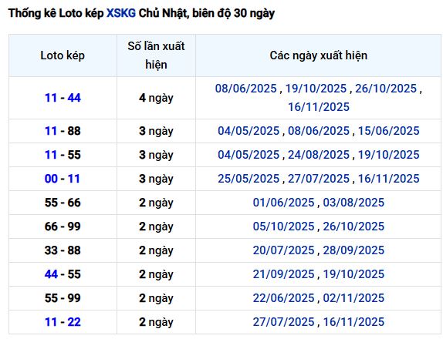Open number 11 in the 11 - 22 row
Viewport: 443px width, 339px height.
(51, 322)
